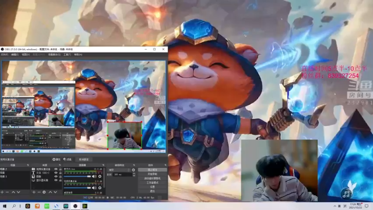This screenshot has width=373, height=210.
Task: Mute the Mic/Aux channel speaker icon
Action: pos(94,176)
